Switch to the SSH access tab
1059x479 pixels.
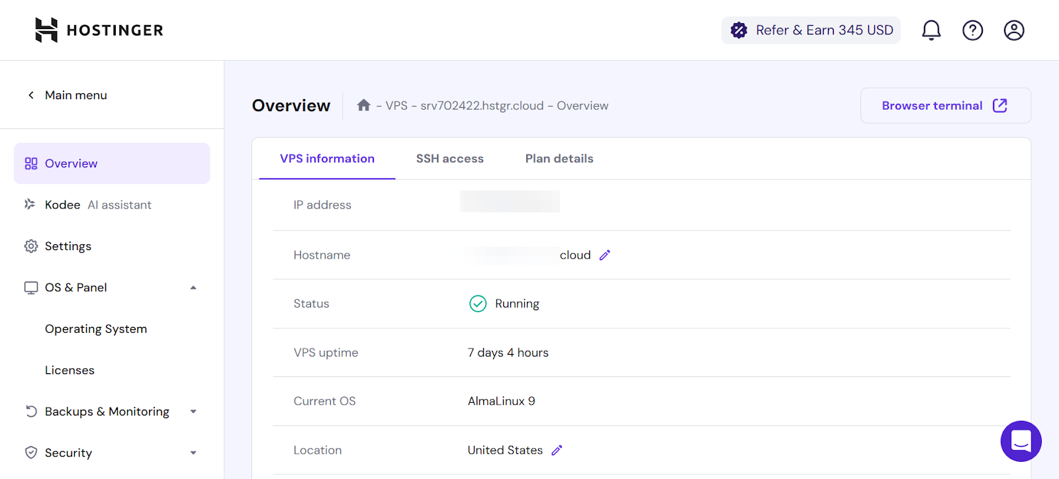450,159
